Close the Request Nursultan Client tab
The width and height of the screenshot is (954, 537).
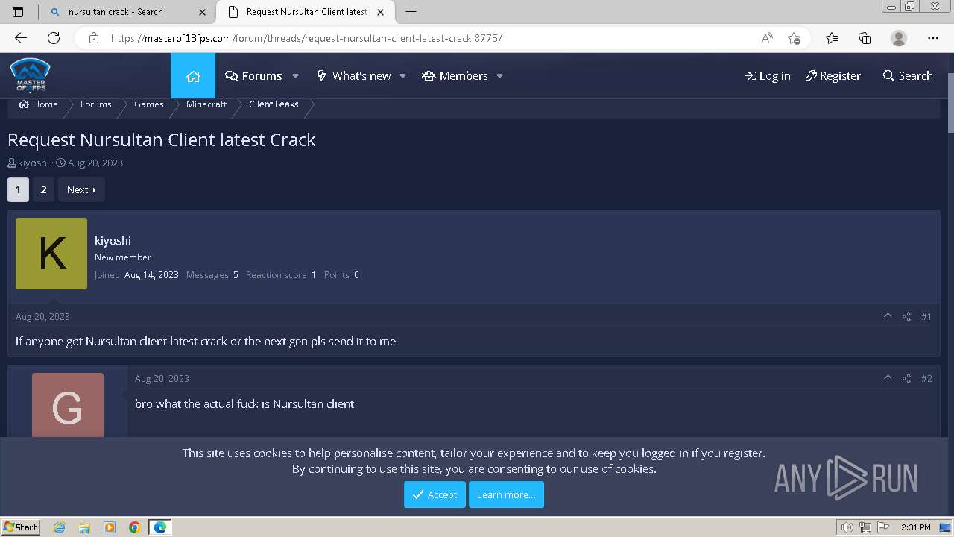(382, 12)
